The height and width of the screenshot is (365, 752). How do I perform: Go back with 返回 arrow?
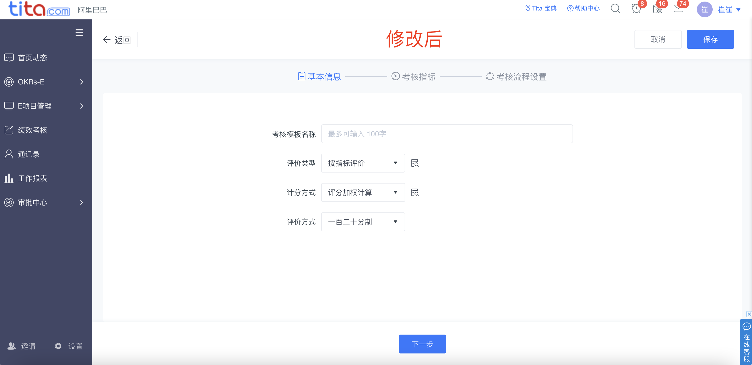117,40
